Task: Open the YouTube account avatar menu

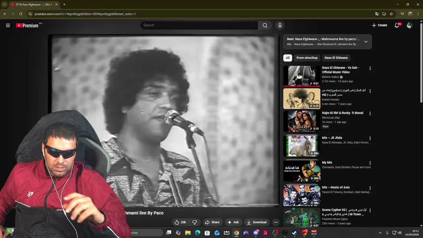Action: pyautogui.click(x=409, y=25)
